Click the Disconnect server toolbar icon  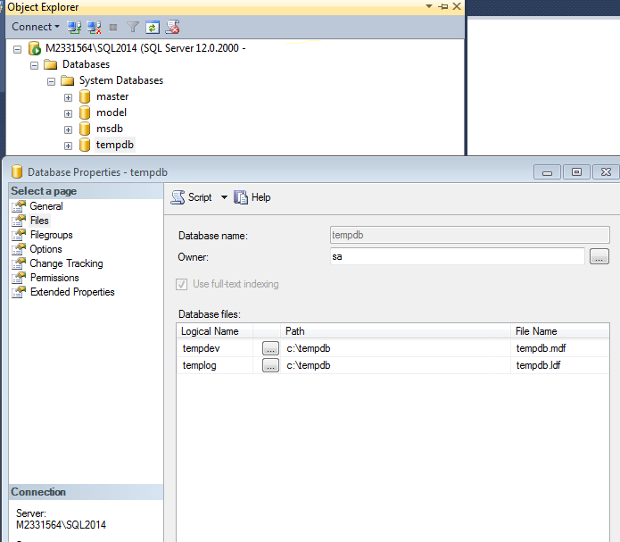click(94, 28)
